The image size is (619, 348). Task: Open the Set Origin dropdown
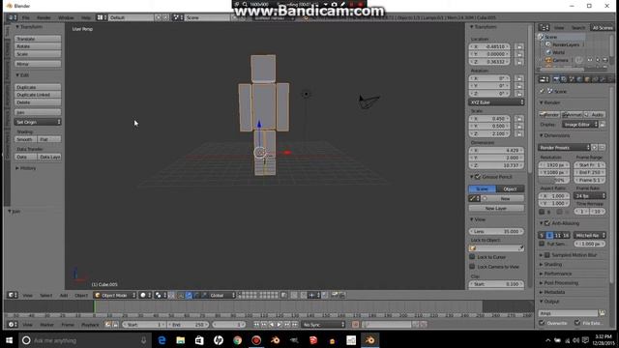coord(38,122)
